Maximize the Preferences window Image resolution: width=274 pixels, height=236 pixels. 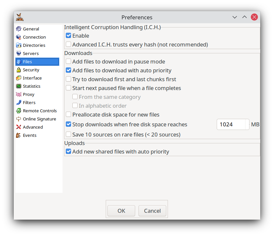245,17
